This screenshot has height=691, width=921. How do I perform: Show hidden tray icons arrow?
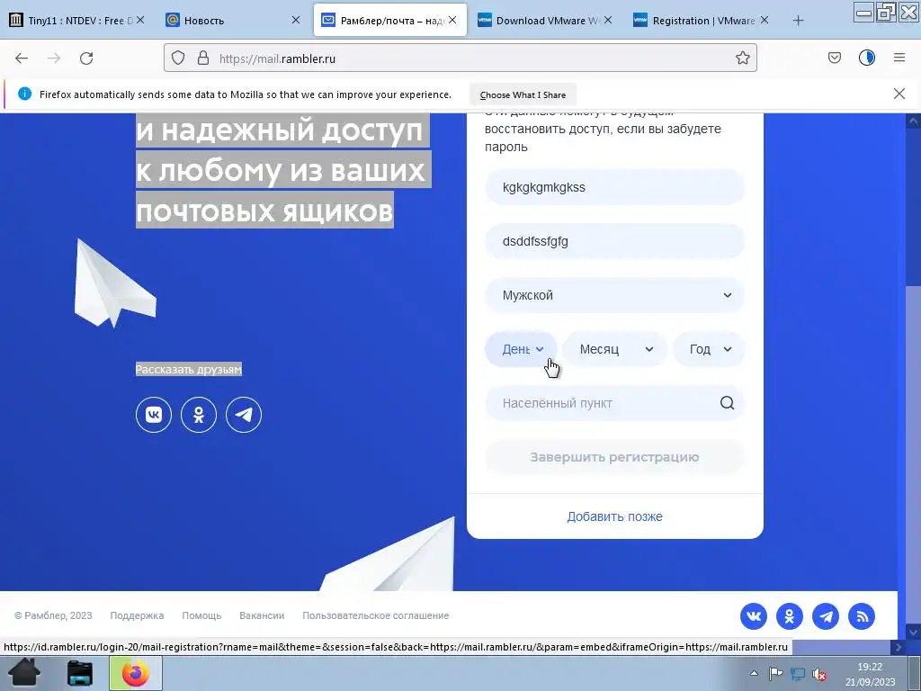(x=755, y=673)
